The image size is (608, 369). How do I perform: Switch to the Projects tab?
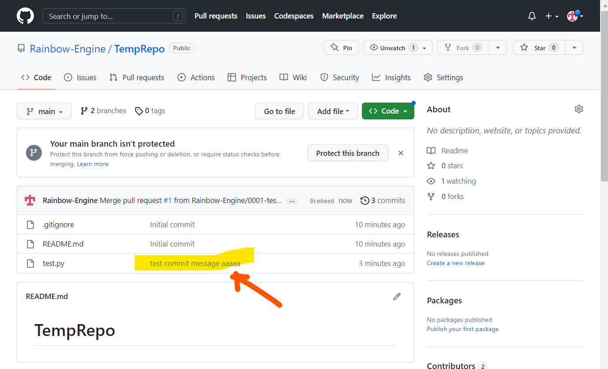point(247,77)
